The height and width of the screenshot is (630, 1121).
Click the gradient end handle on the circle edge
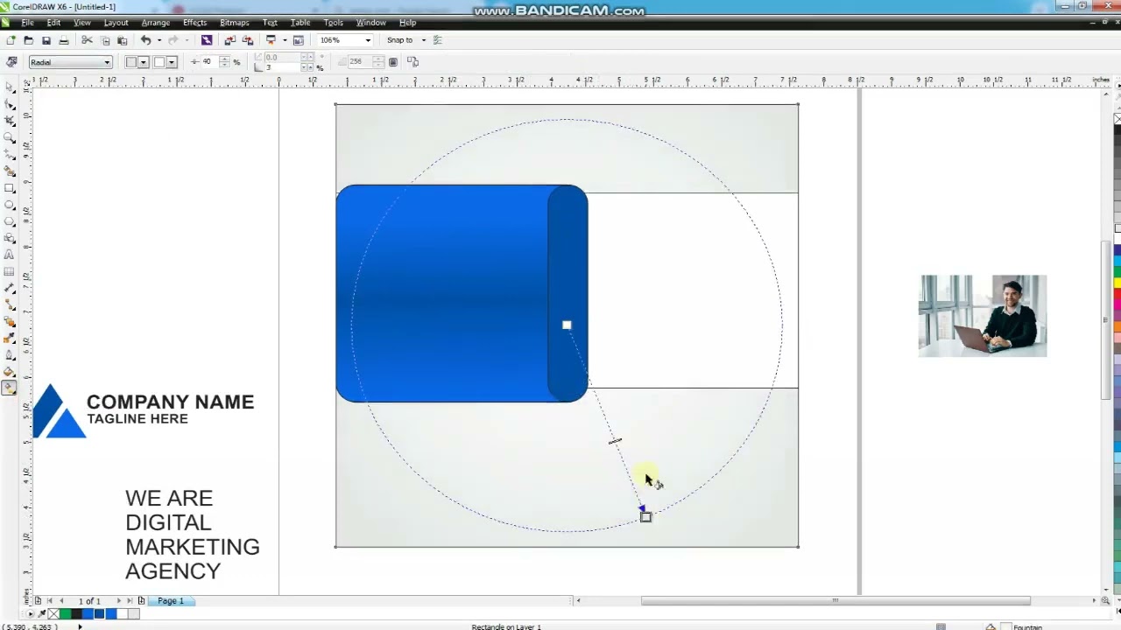point(645,517)
